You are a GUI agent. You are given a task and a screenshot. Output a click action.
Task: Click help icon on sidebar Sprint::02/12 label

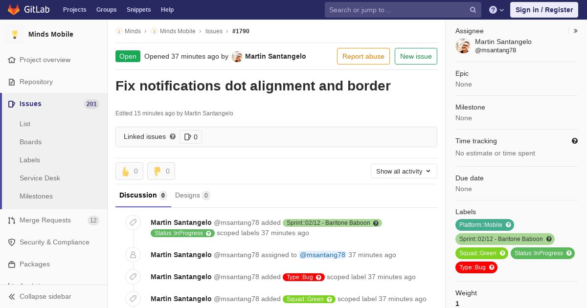tap(549, 239)
